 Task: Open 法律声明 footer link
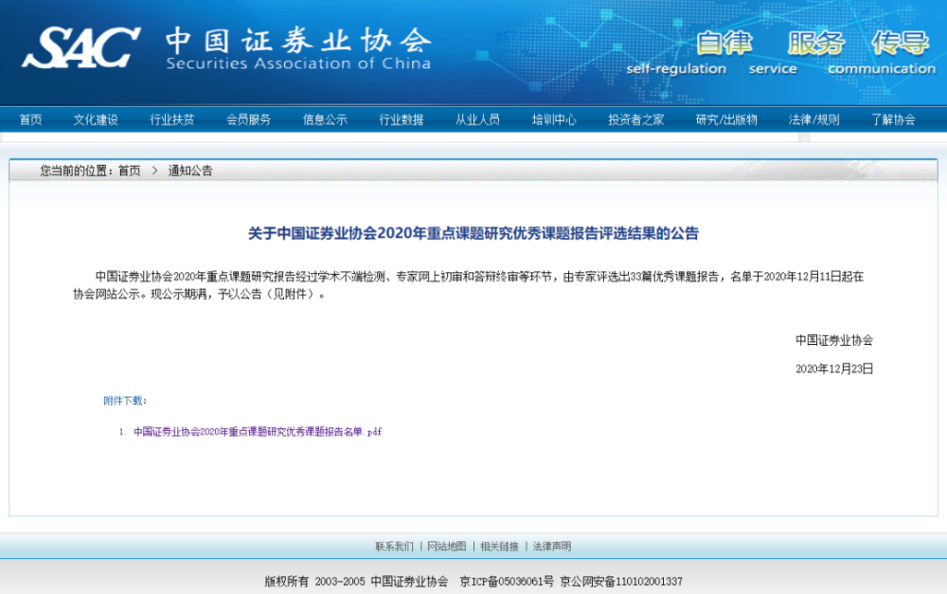pyautogui.click(x=552, y=547)
